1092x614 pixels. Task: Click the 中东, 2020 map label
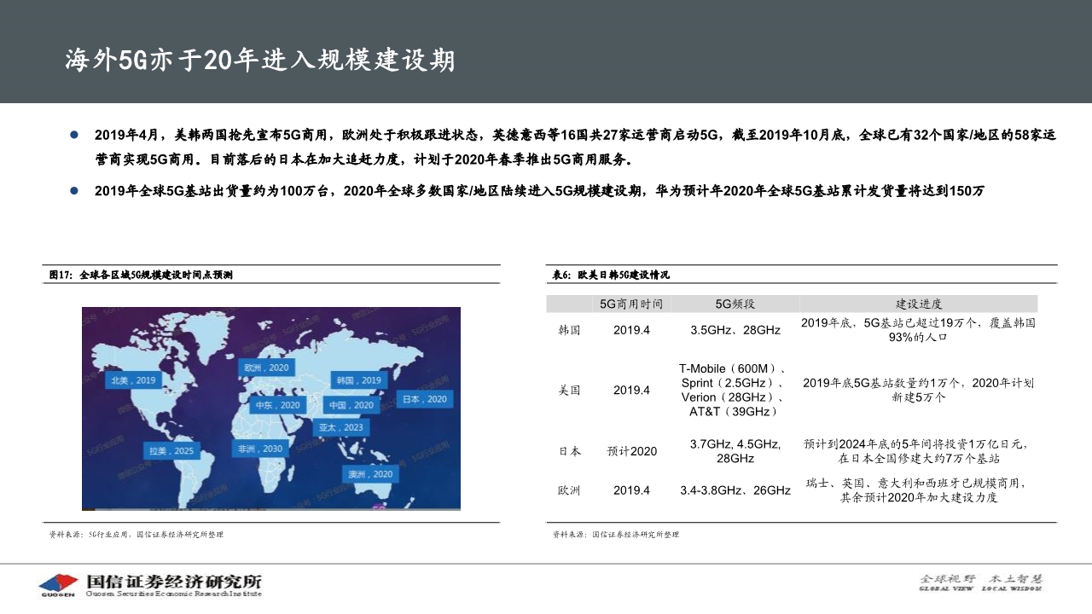point(278,404)
